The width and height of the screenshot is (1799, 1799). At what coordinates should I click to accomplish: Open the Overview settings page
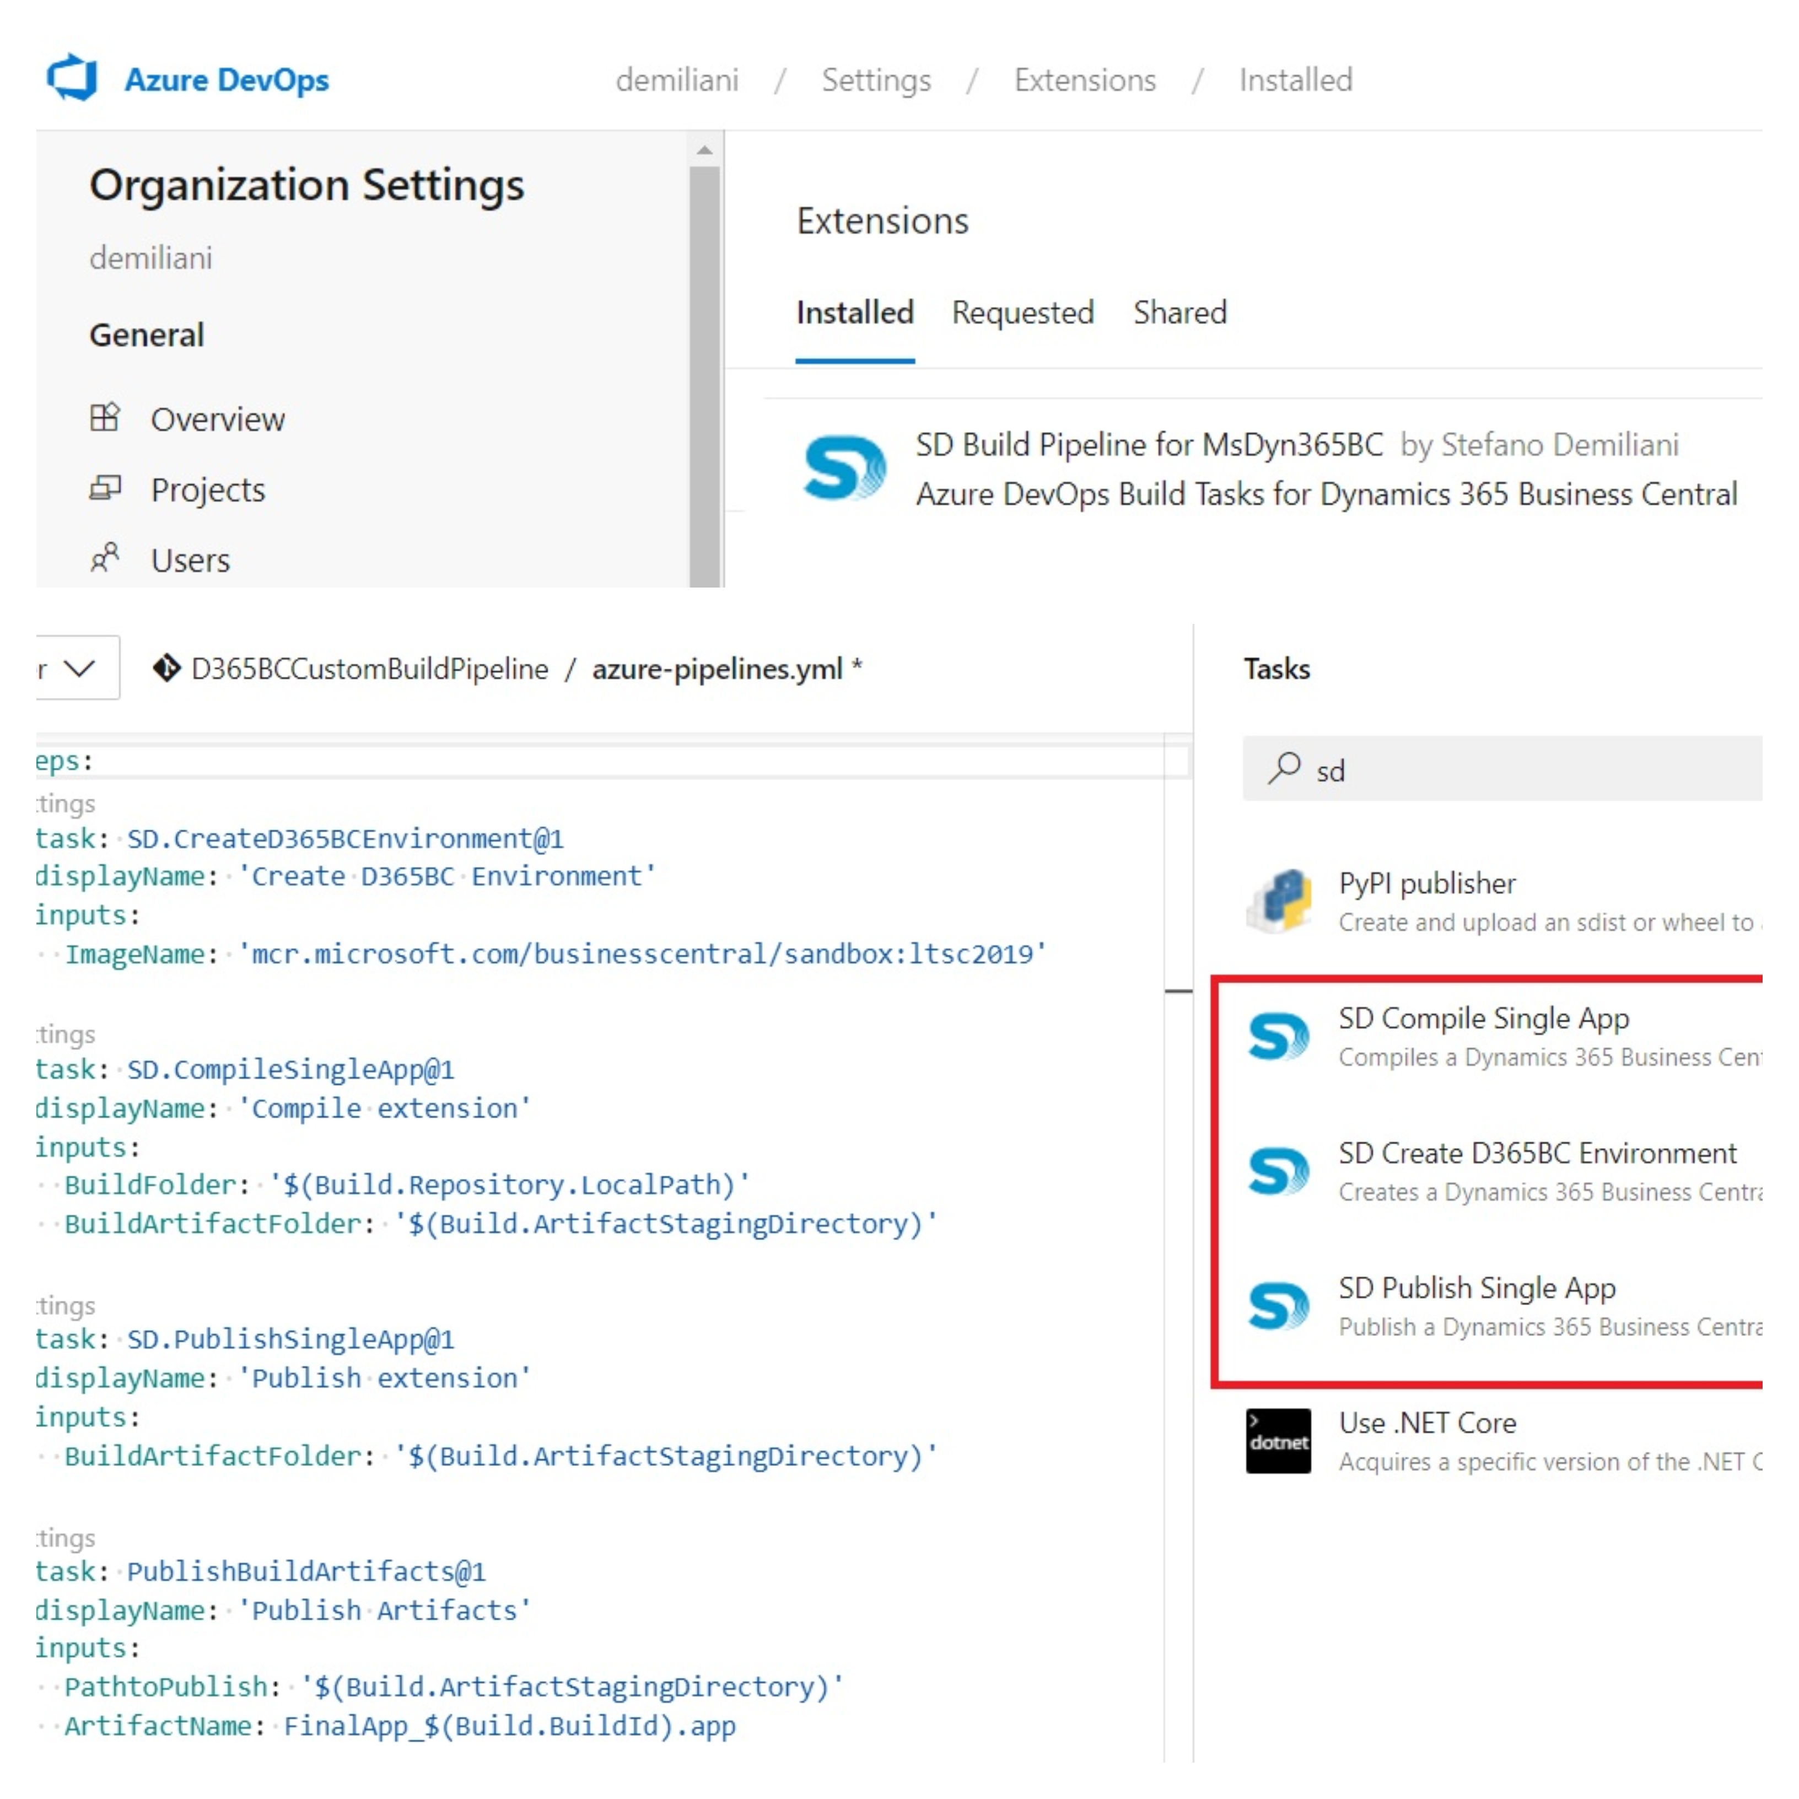[217, 419]
